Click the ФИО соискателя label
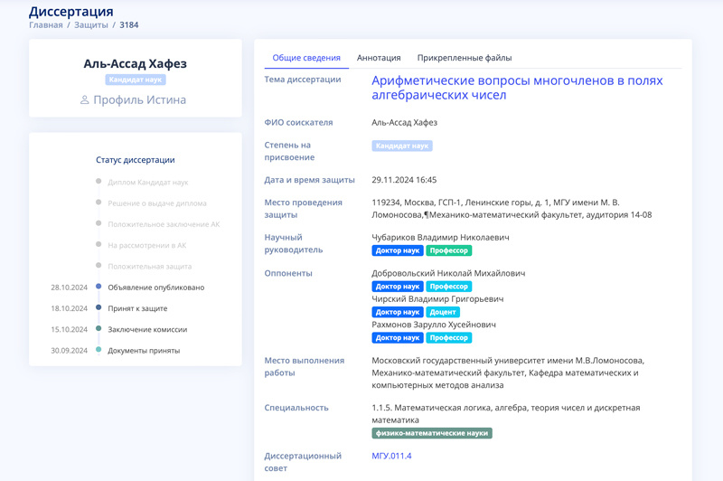Viewport: 723px width, 481px height. coord(298,122)
